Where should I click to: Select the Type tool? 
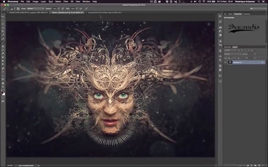3,72
